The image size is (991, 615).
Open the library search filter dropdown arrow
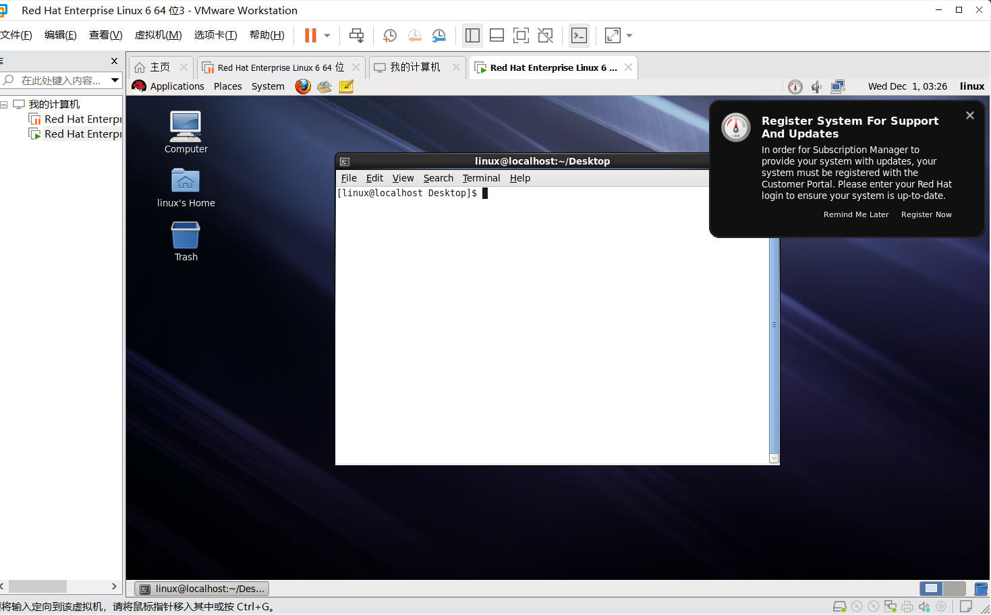(x=115, y=80)
